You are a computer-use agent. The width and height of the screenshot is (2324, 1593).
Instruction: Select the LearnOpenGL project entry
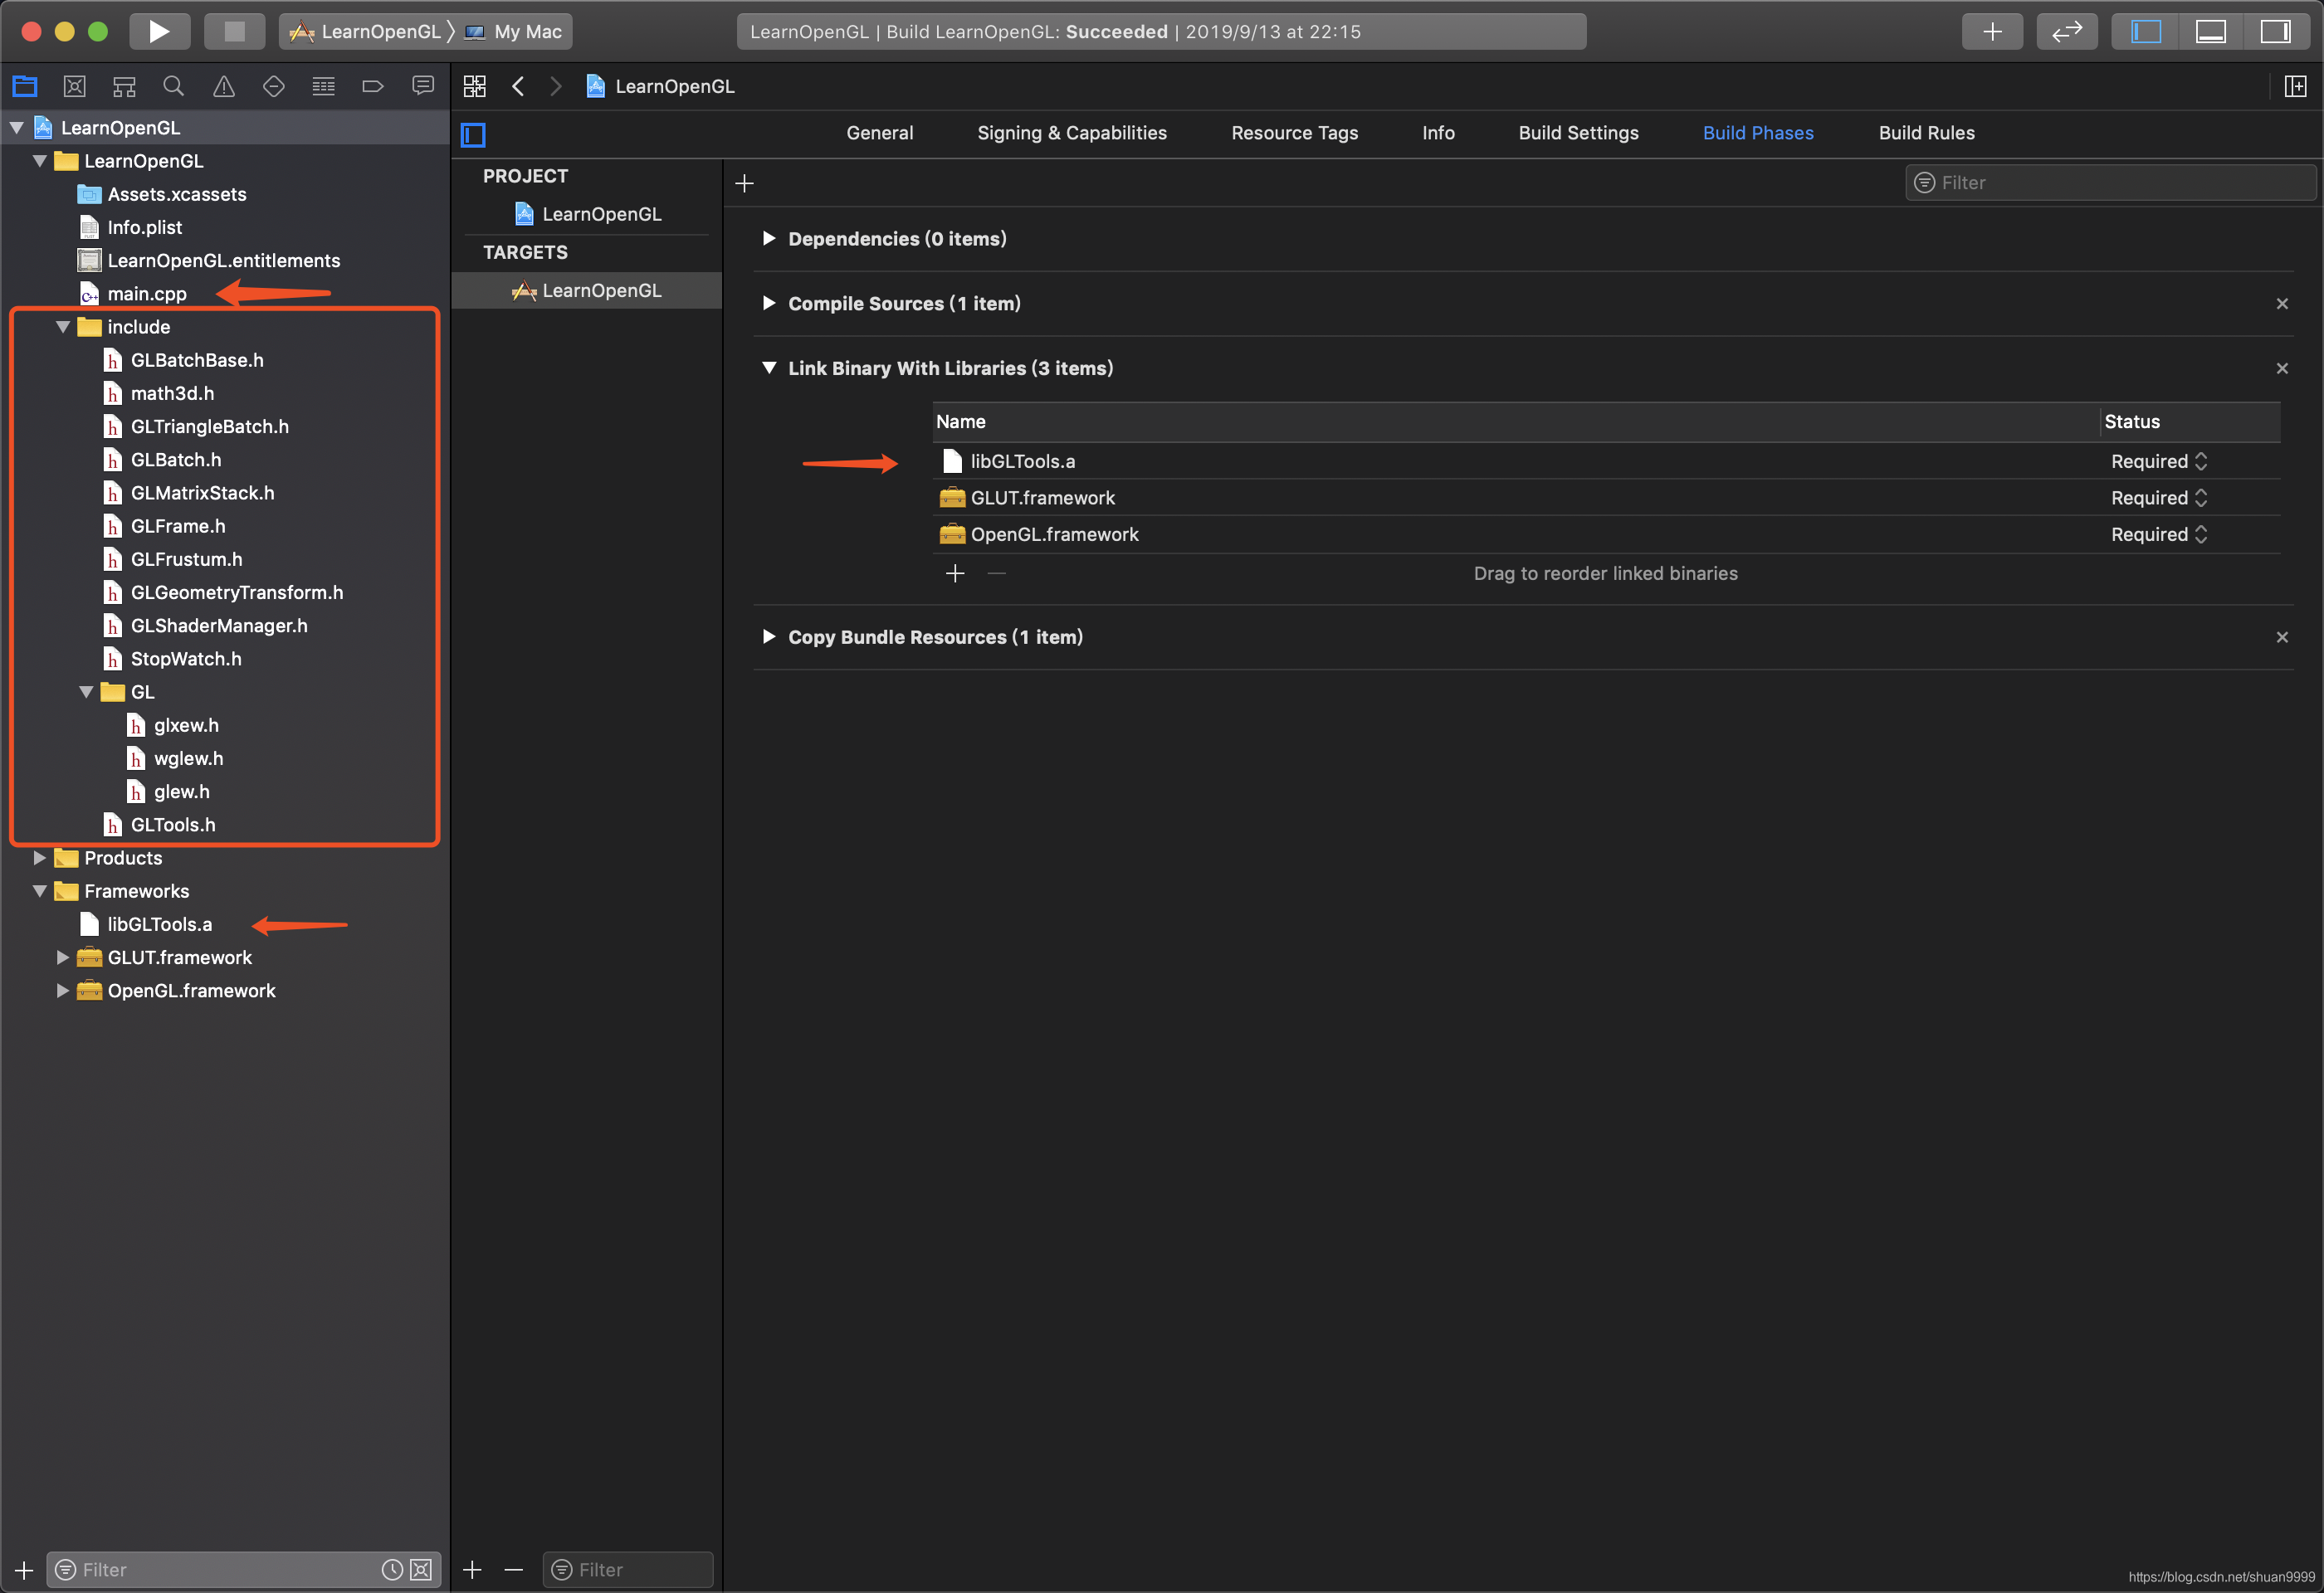(587, 214)
